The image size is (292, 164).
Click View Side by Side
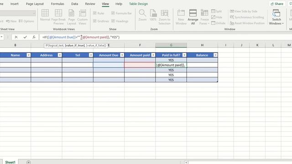coord(244,11)
